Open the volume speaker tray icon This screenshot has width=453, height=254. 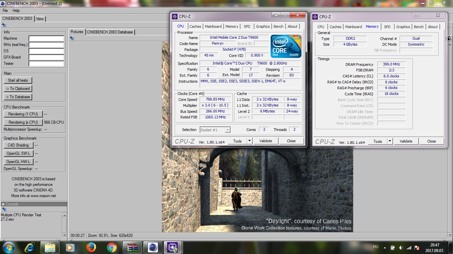pos(401,247)
